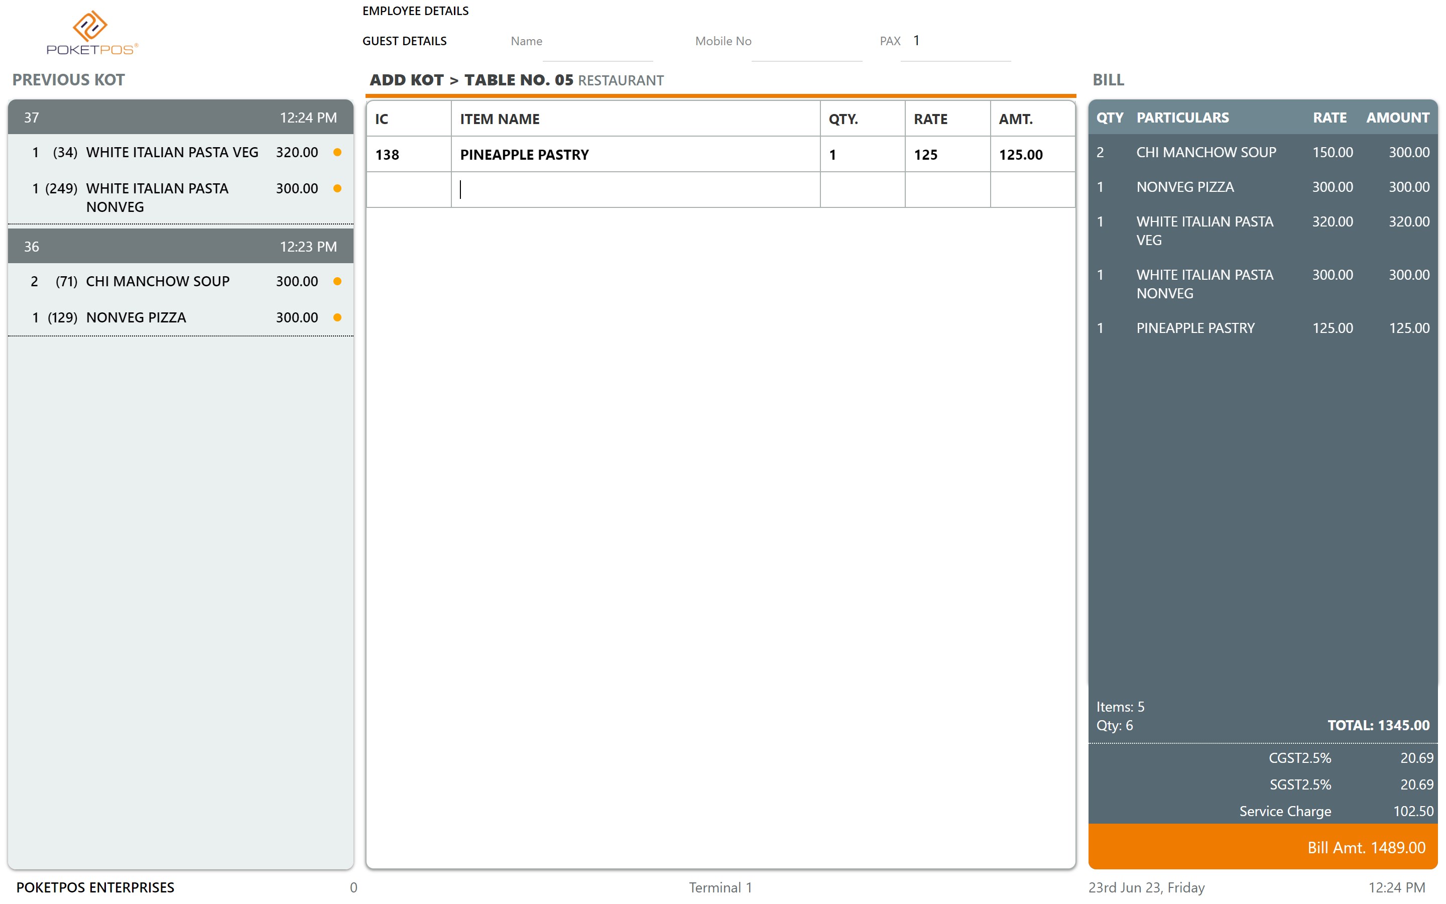This screenshot has height=904, width=1446.
Task: Click orange dot beside CHI MANCHOW SOUP
Action: click(337, 281)
